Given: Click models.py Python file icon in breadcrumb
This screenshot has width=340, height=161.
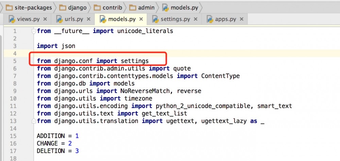Looking at the screenshot, I should click(166, 7).
